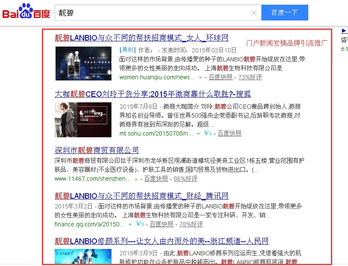Click the Baidu logo

pyautogui.click(x=26, y=12)
